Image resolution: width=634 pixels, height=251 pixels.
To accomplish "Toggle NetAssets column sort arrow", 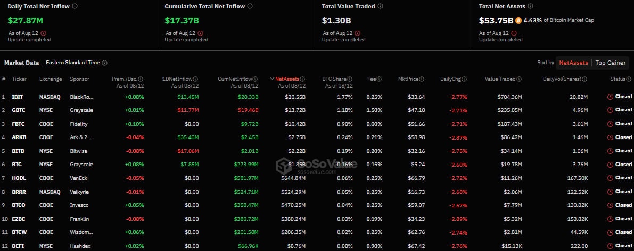I will tap(272, 79).
